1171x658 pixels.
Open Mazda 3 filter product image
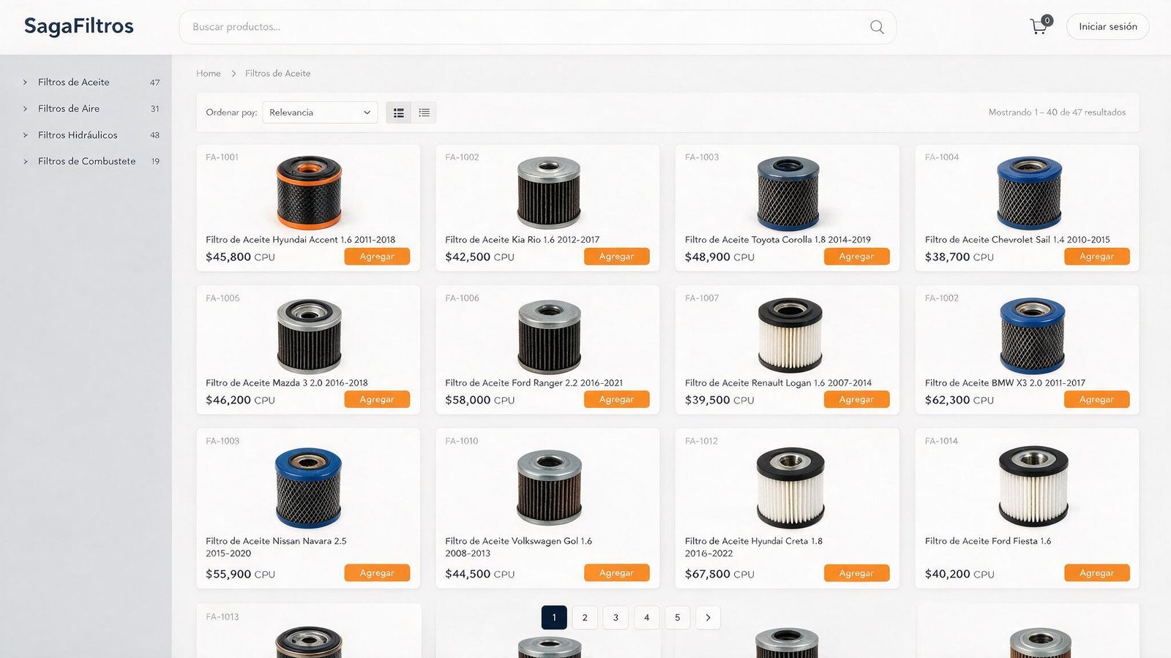tap(309, 336)
